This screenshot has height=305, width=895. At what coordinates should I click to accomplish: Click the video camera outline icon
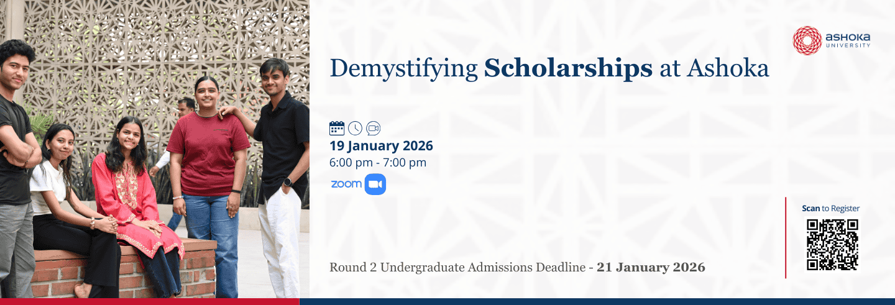click(x=373, y=128)
